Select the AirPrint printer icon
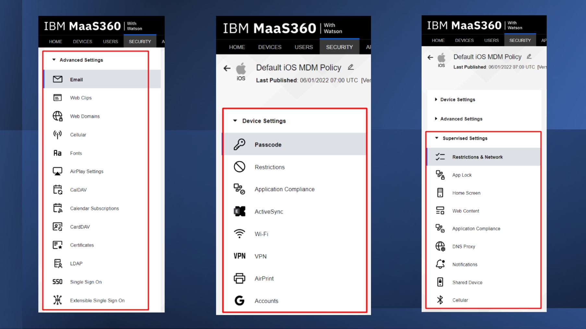586x329 pixels. coord(239,278)
